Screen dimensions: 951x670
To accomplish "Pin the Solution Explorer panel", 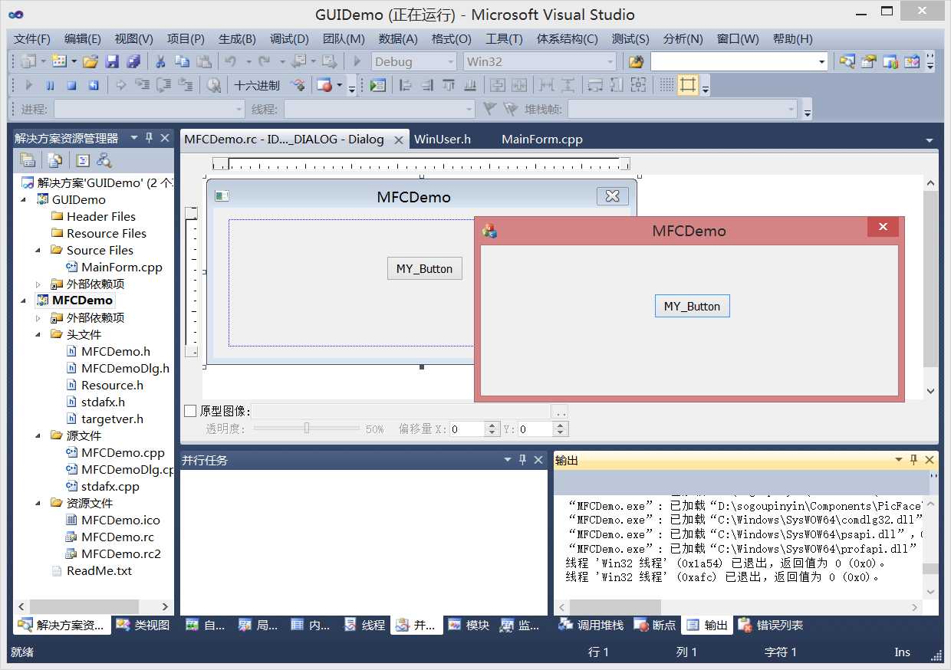I will [x=150, y=138].
